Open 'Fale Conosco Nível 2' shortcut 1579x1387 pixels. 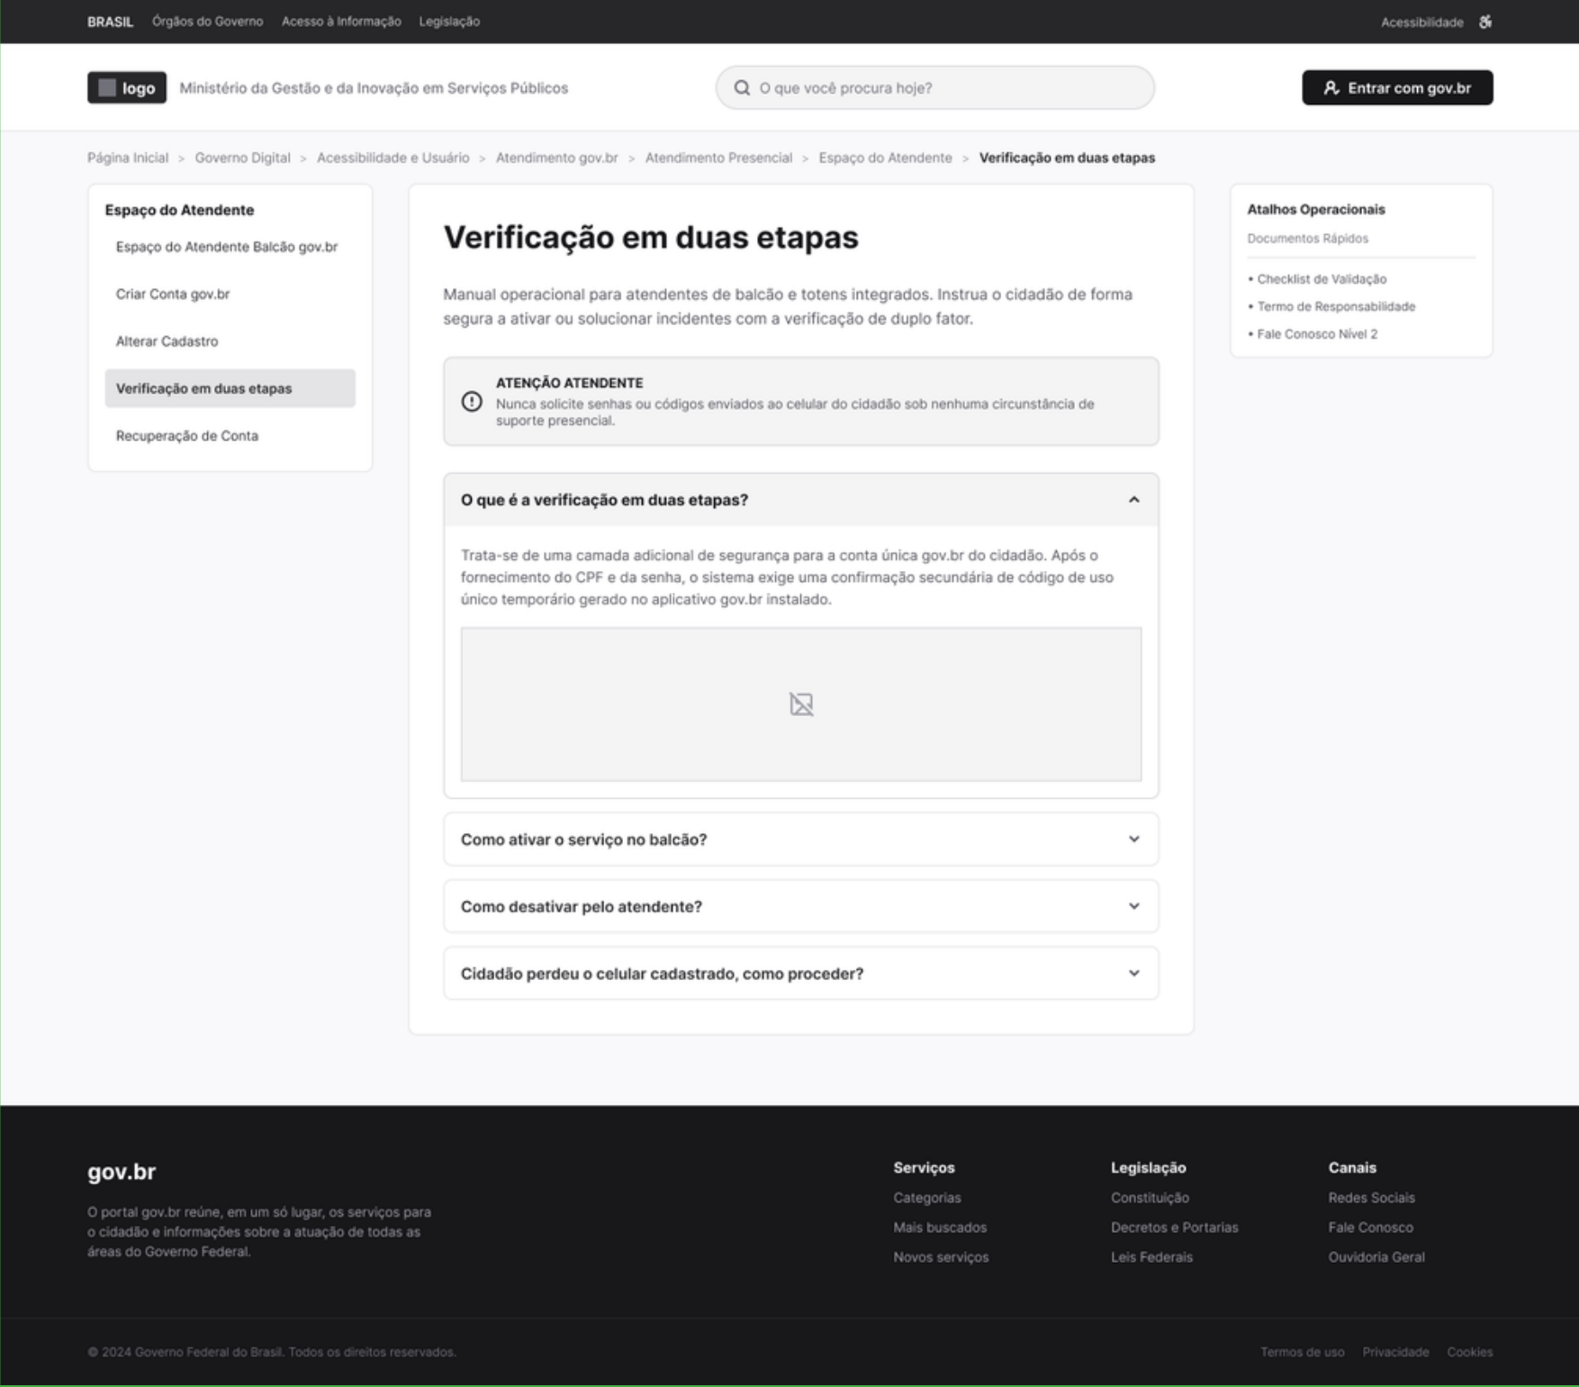click(1317, 334)
